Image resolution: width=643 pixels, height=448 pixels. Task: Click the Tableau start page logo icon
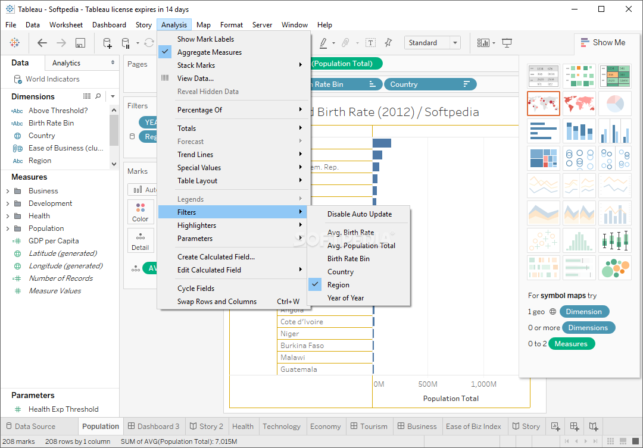coord(14,43)
